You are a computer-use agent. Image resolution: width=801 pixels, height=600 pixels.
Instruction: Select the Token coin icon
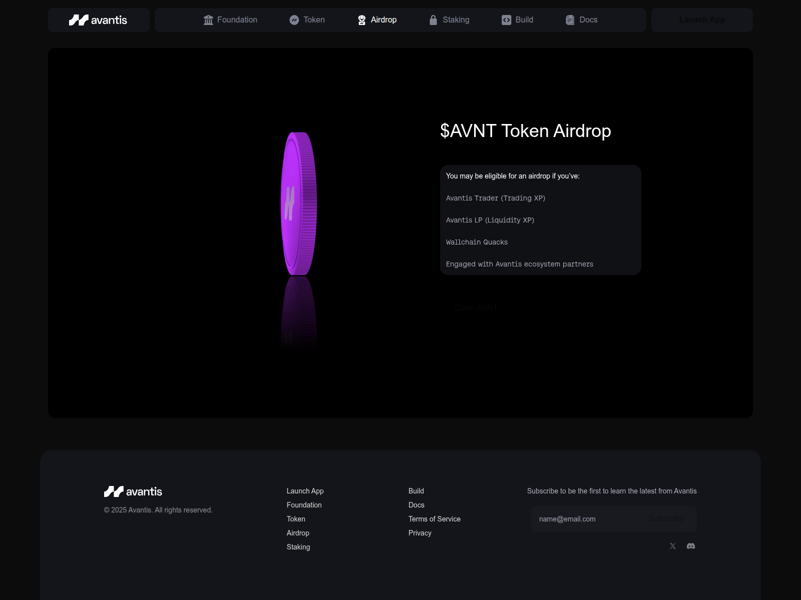pyautogui.click(x=293, y=20)
